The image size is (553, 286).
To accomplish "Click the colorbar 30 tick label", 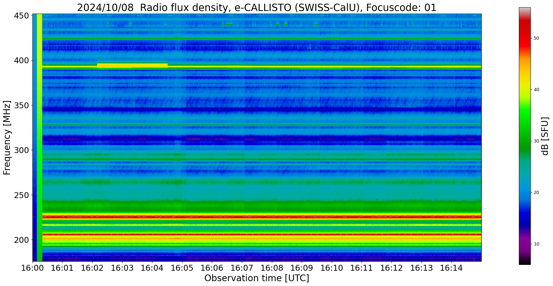I will click(x=536, y=141).
